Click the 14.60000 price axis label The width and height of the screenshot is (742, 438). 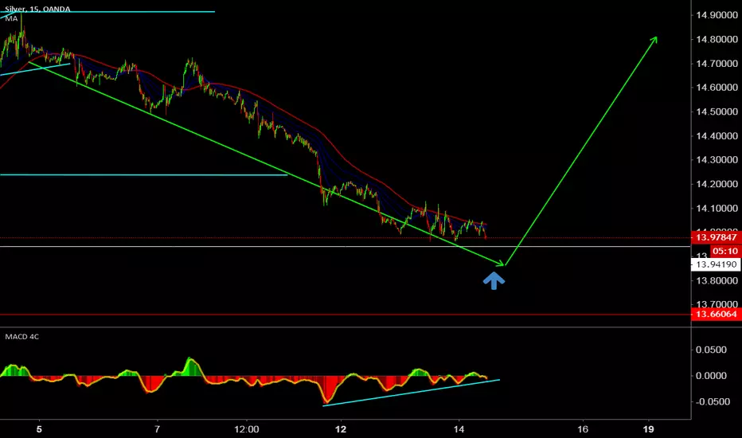click(x=717, y=87)
